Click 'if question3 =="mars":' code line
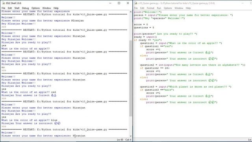 click(157, 90)
